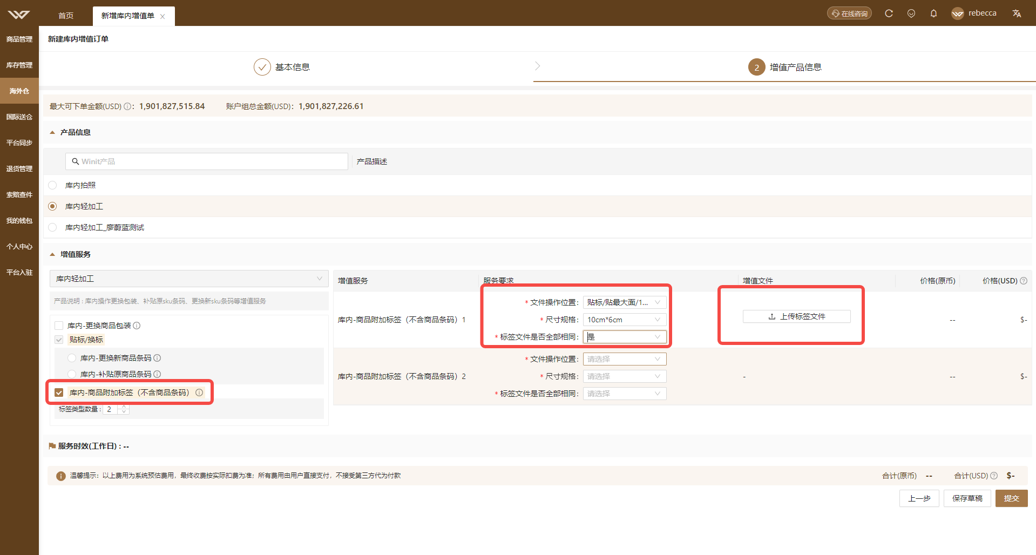Select 库内-更换新商品条码 radio button
The height and width of the screenshot is (555, 1036).
click(x=72, y=358)
